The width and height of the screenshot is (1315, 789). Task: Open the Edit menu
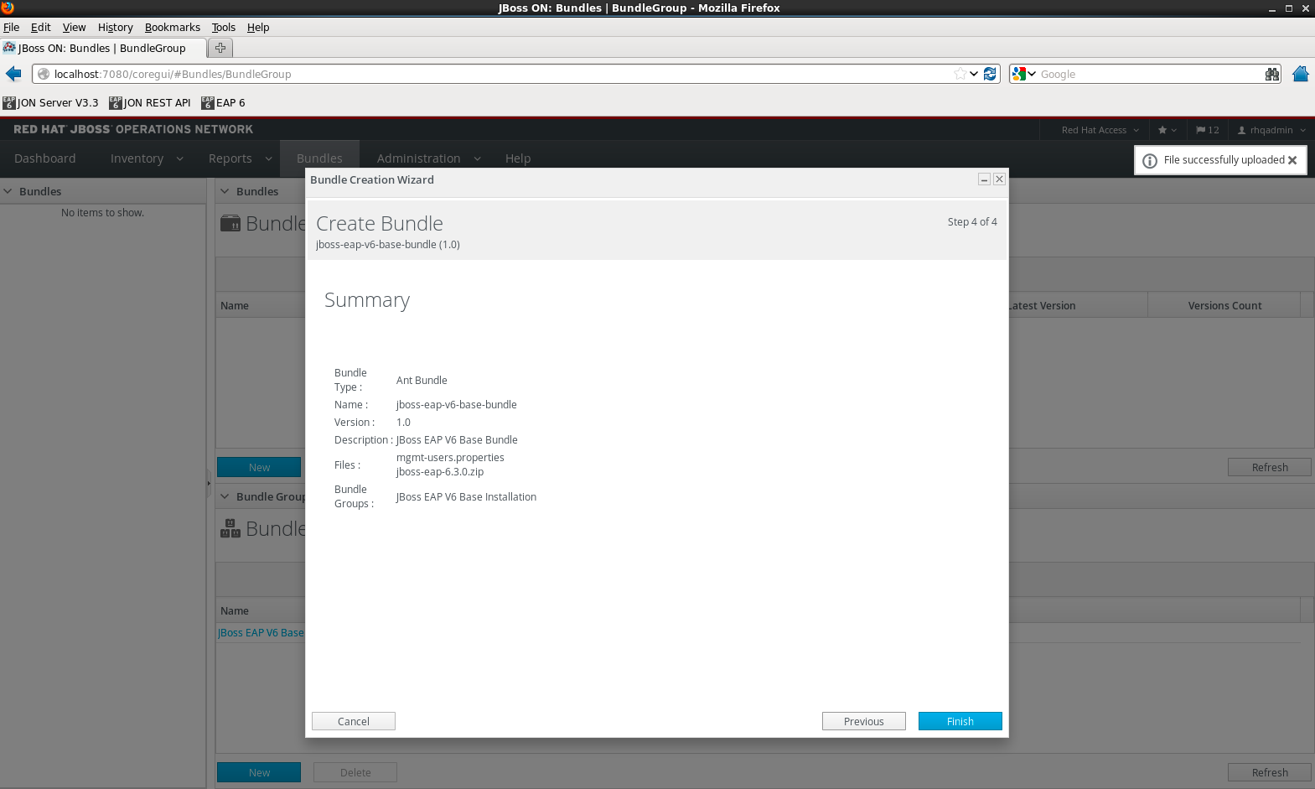tap(41, 27)
